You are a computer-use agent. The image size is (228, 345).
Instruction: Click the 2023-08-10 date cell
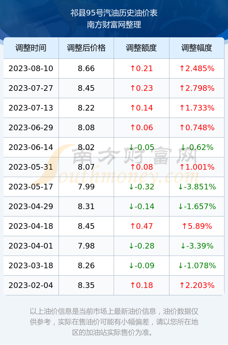[31, 68]
